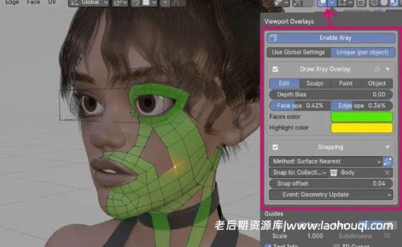402x247 pixels.
Task: Open the Method: Surface Nearest dropdown
Action: click(326, 161)
